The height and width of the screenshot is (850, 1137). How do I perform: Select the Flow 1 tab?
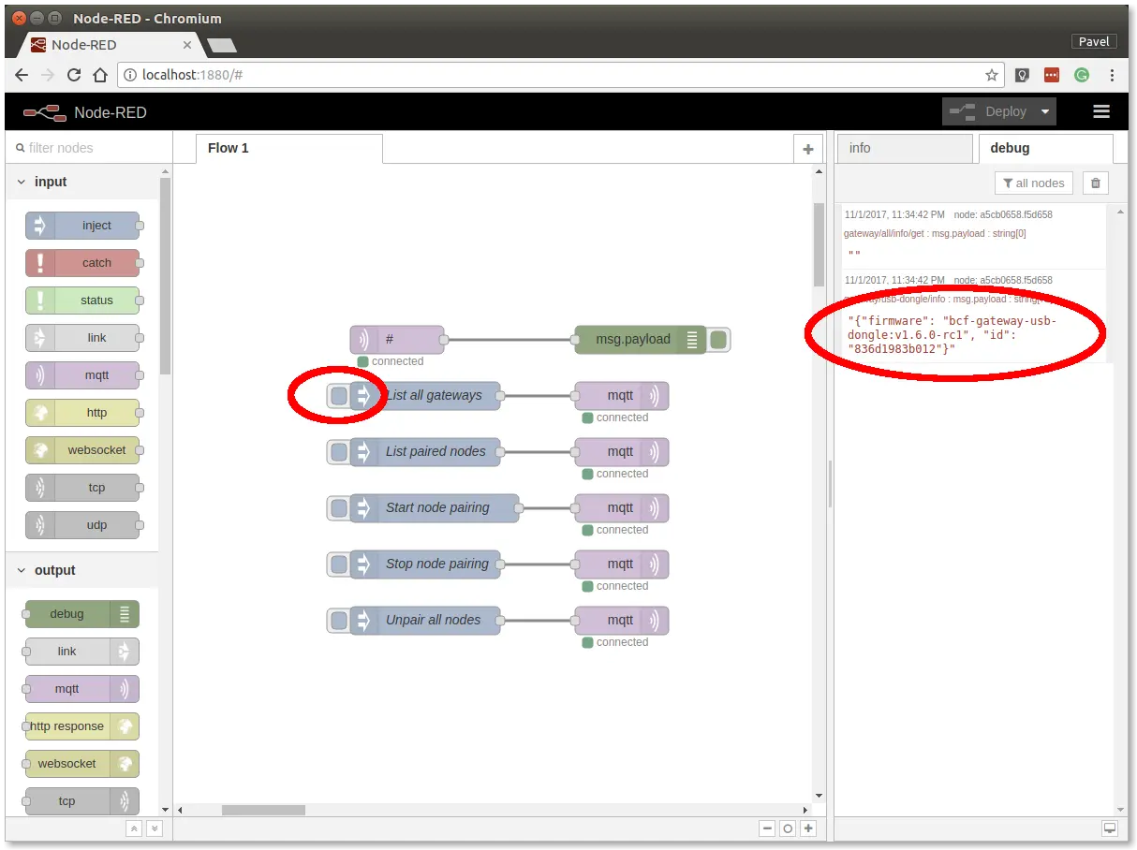click(x=288, y=148)
